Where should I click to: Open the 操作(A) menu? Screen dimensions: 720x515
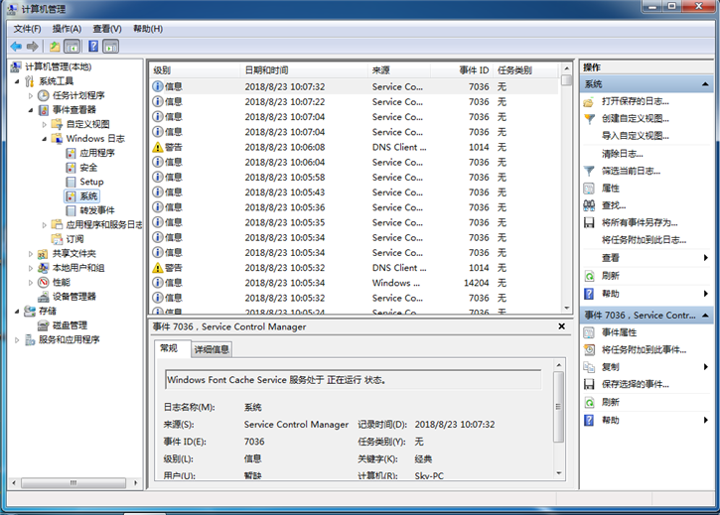coord(67,29)
